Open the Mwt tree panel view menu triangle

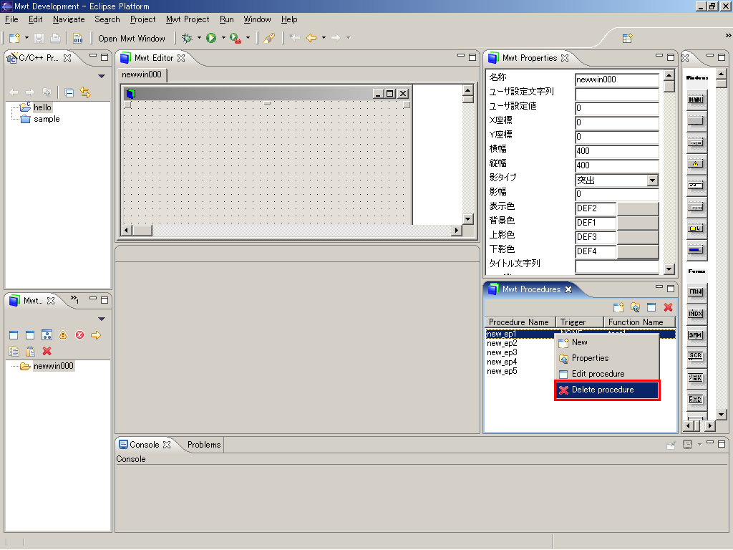pos(102,319)
